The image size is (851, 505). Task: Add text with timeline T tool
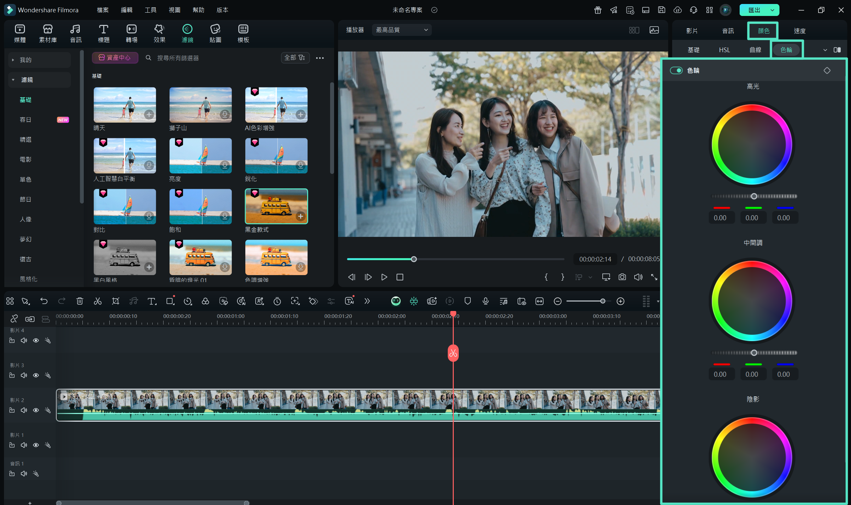pos(152,301)
